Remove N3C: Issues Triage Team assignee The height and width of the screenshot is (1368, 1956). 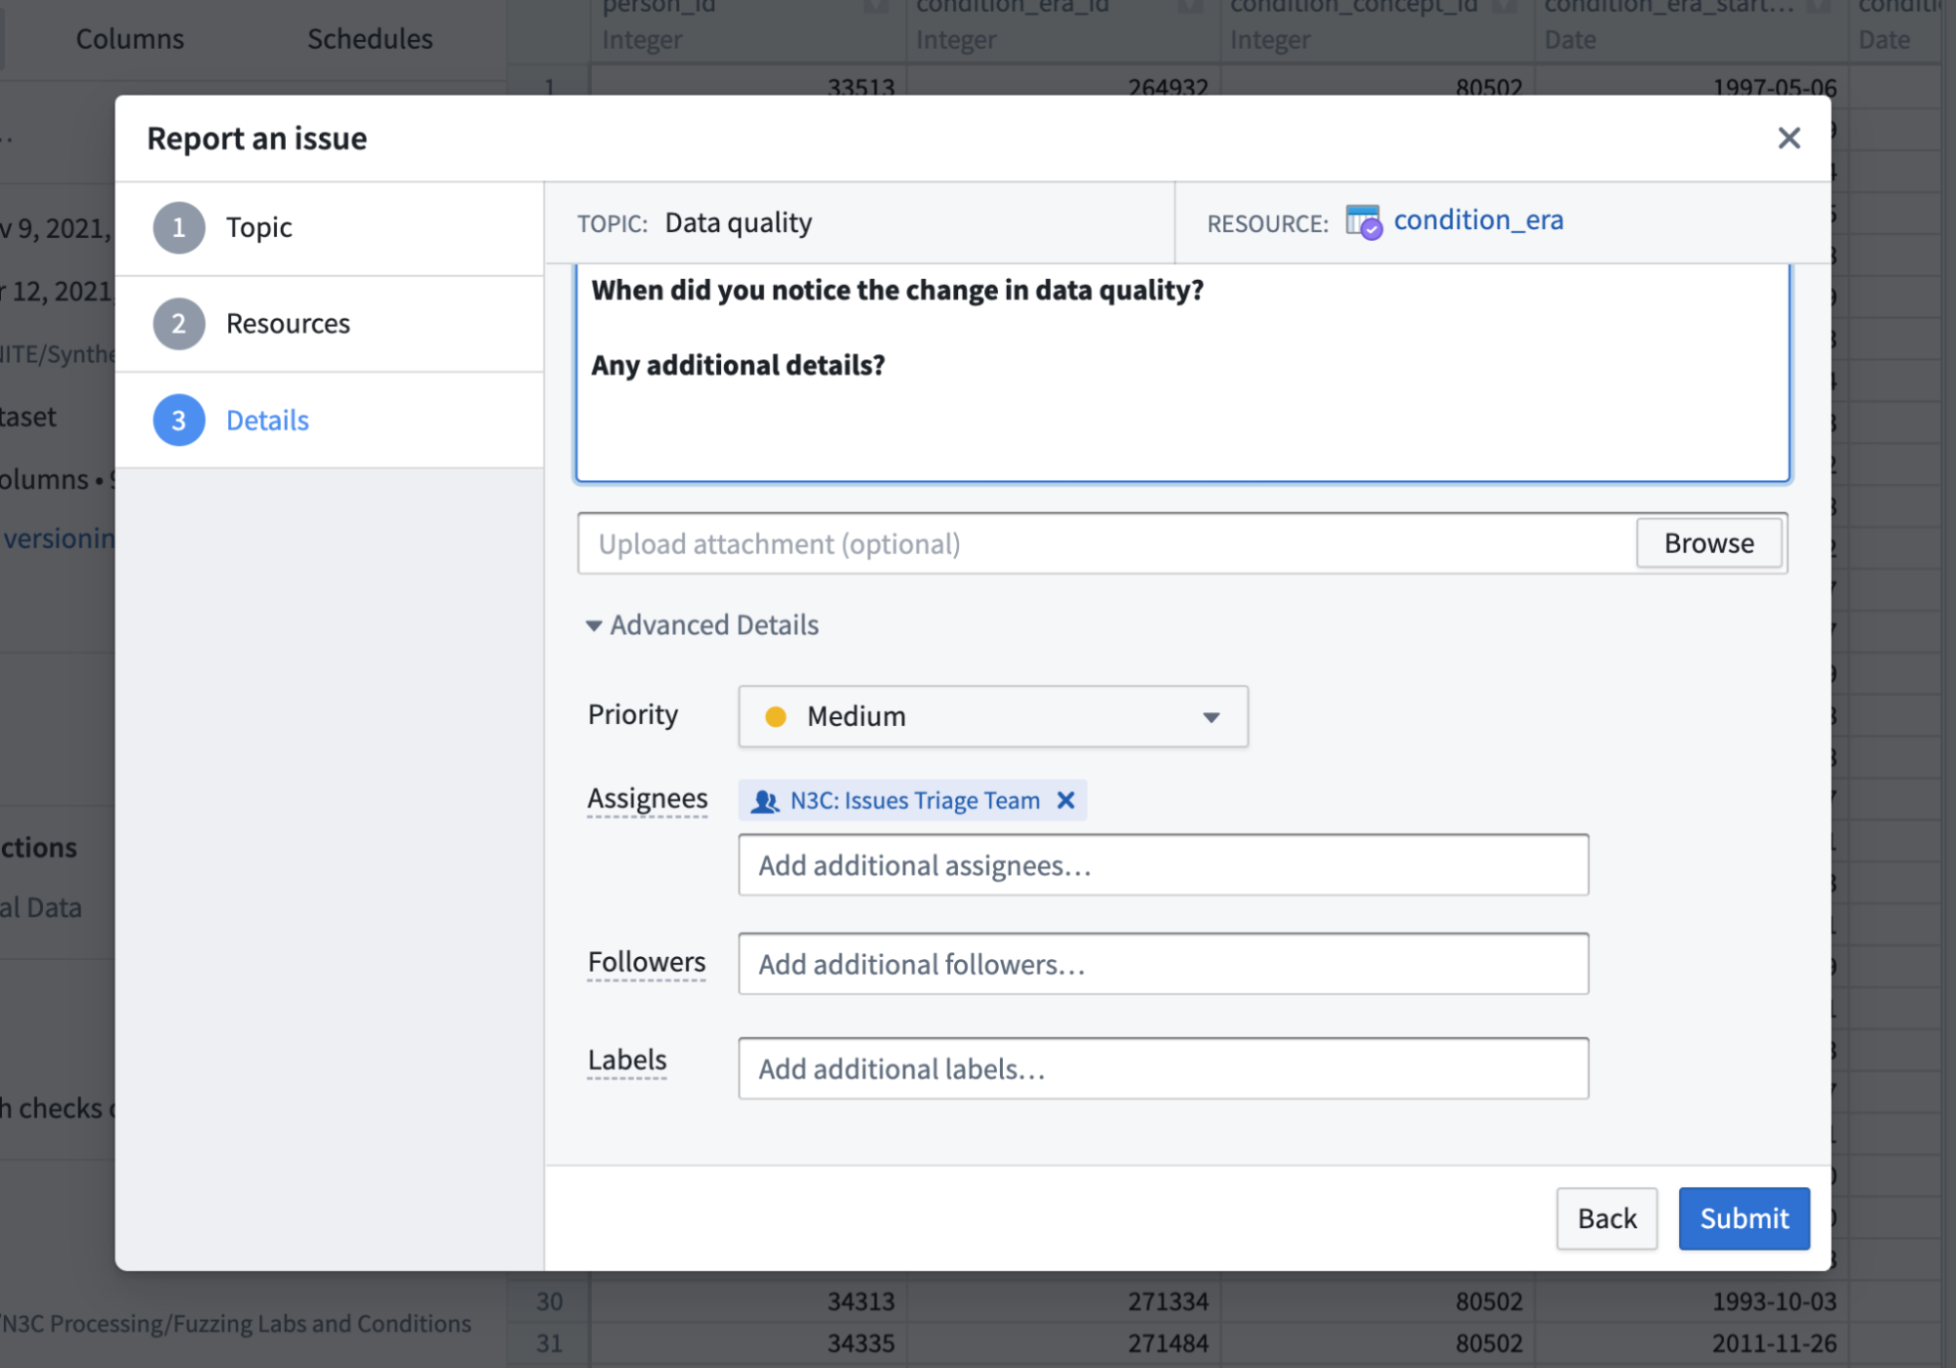[x=1066, y=800]
